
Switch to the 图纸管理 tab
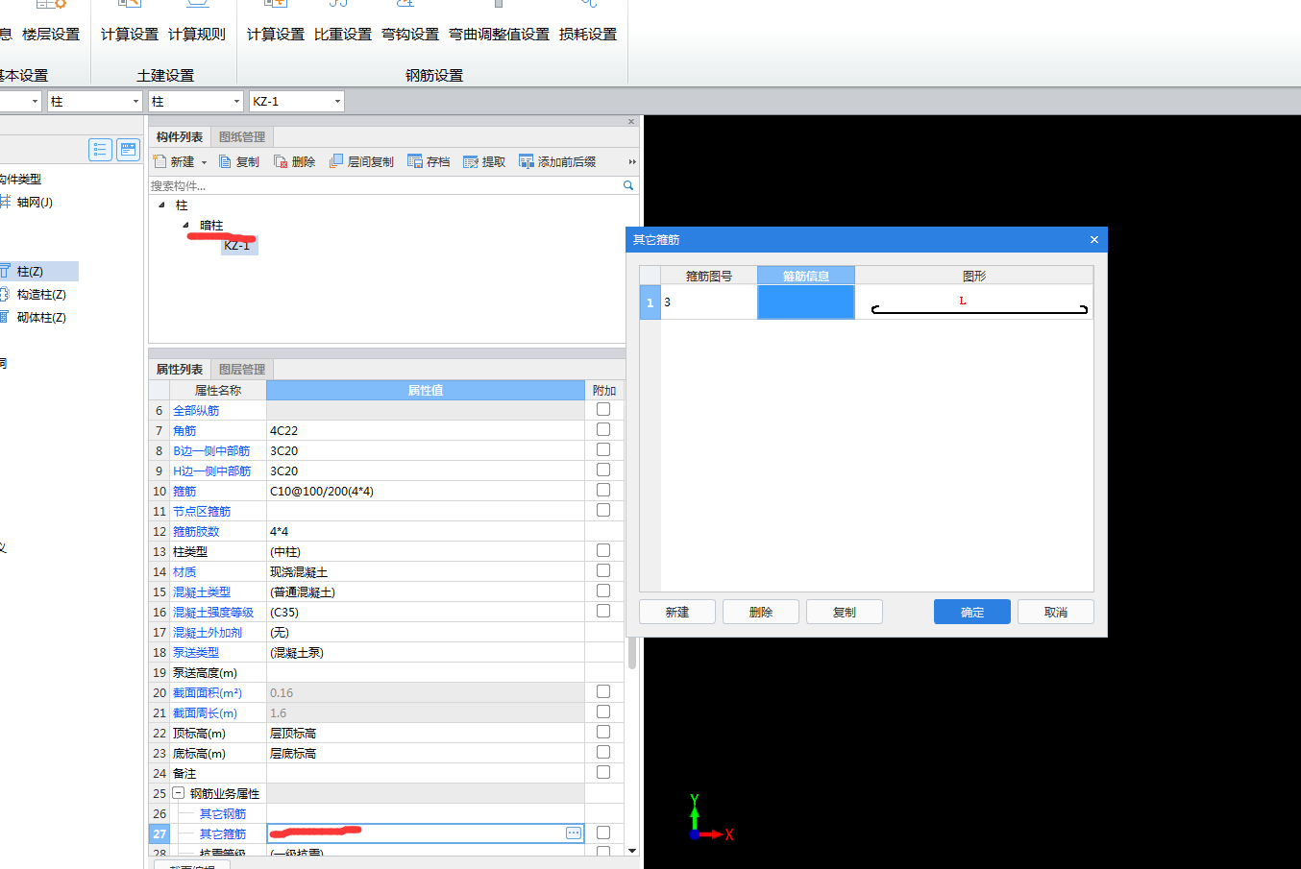point(242,136)
